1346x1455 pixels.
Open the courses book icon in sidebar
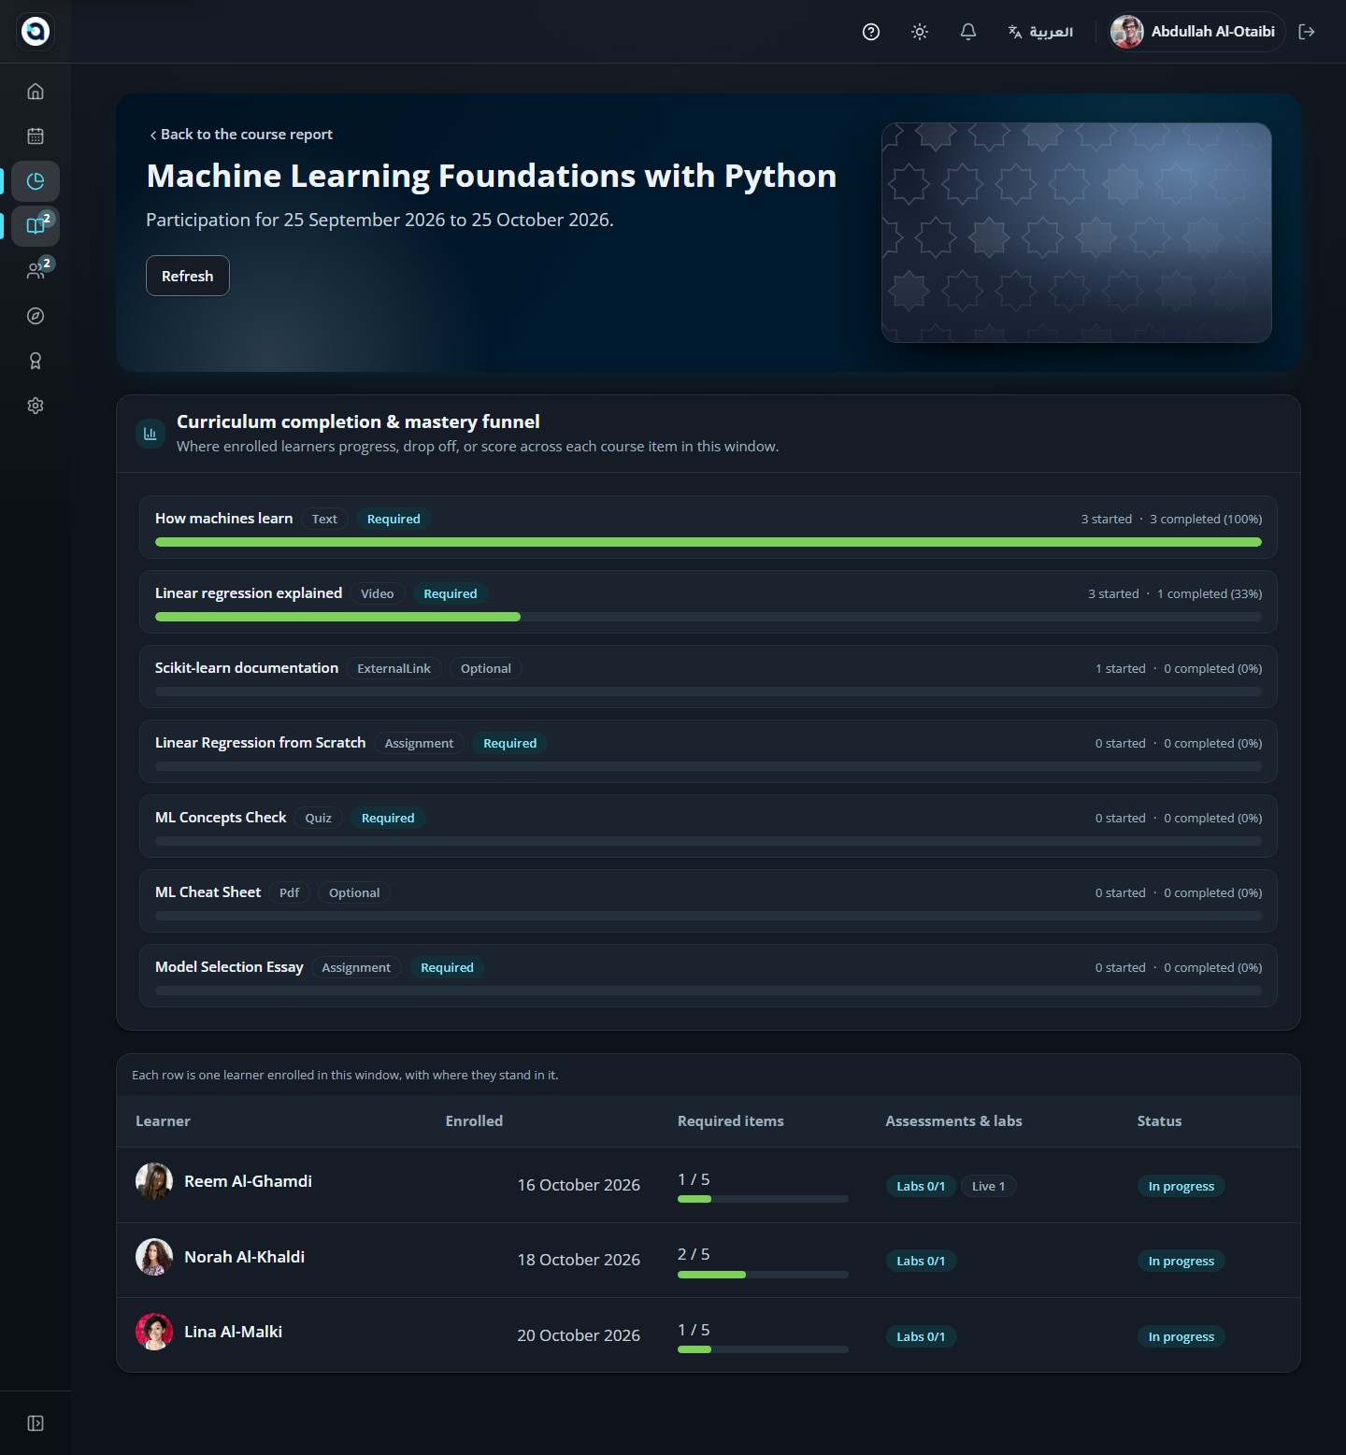pos(36,225)
